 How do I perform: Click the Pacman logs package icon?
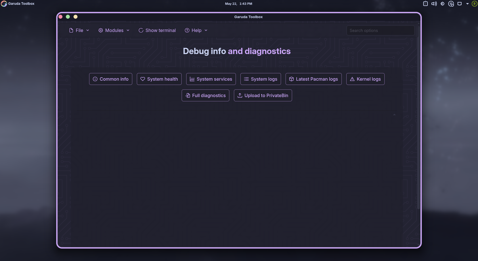coord(292,79)
